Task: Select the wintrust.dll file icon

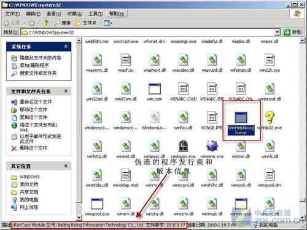Action: click(x=212, y=204)
